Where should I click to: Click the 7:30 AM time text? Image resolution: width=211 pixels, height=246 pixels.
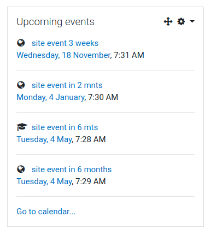point(103,97)
